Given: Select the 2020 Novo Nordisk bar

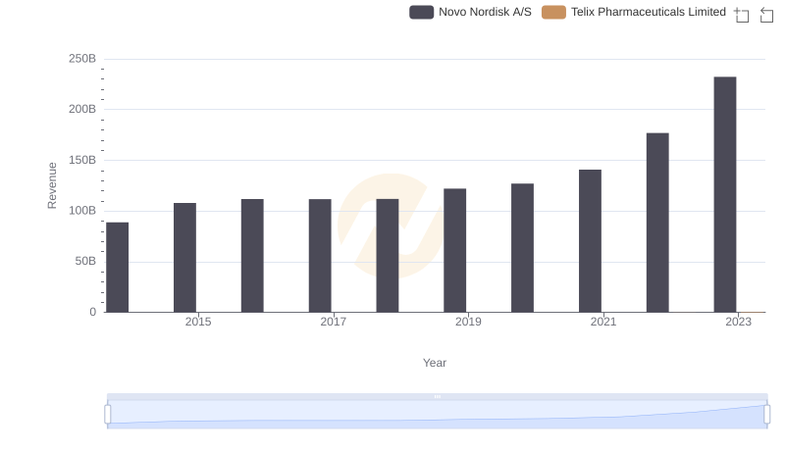Looking at the screenshot, I should click(x=522, y=248).
